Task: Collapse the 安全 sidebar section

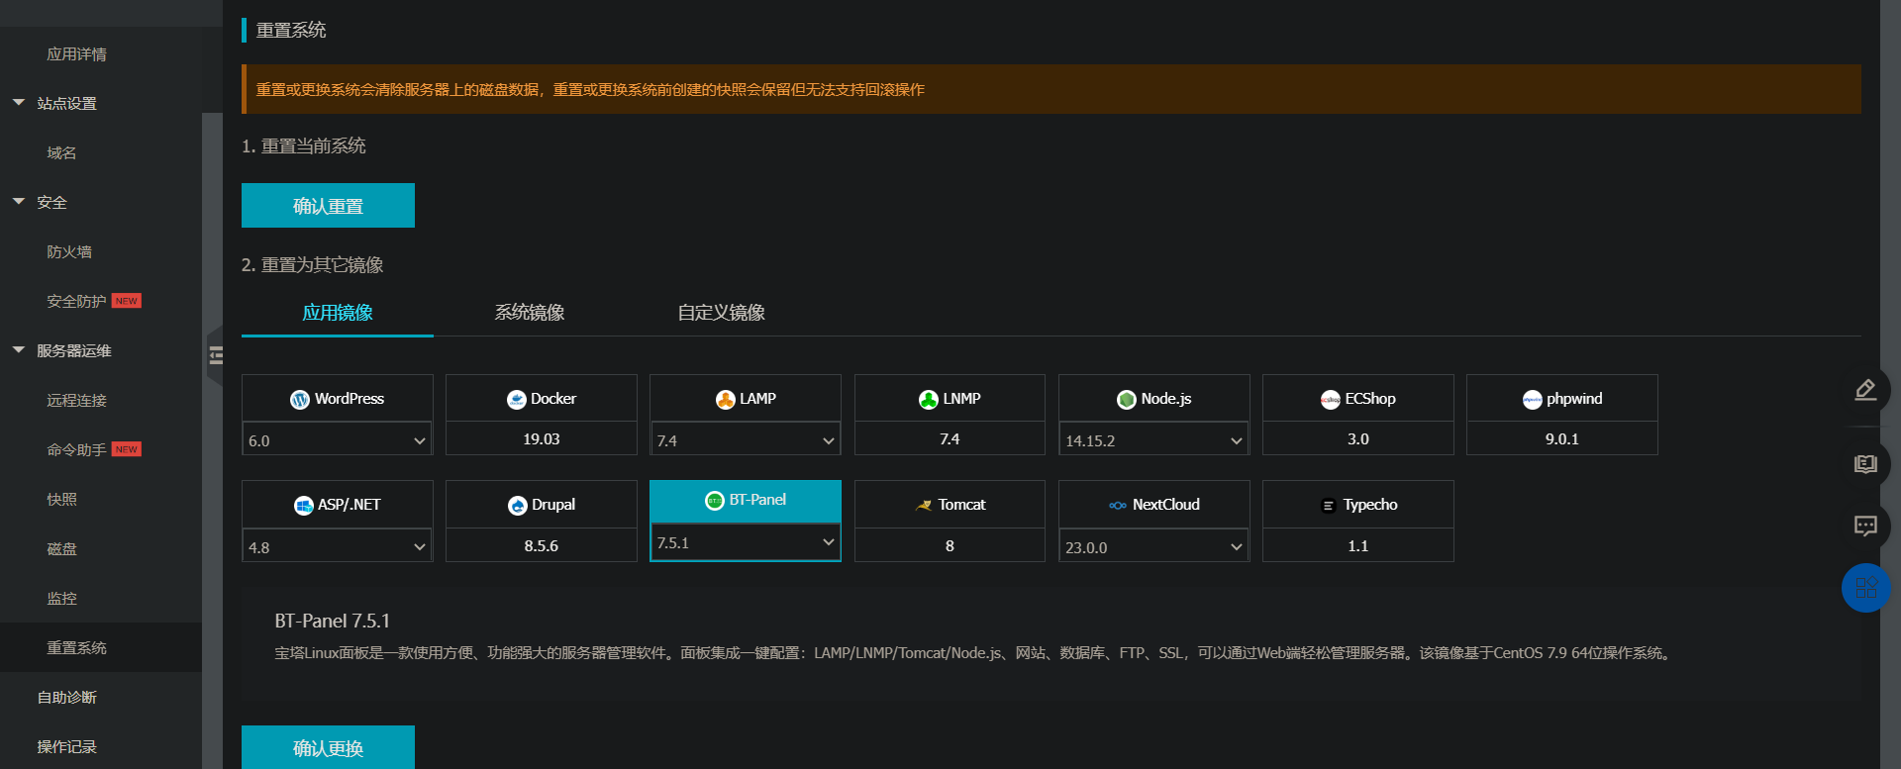Action: tap(19, 202)
